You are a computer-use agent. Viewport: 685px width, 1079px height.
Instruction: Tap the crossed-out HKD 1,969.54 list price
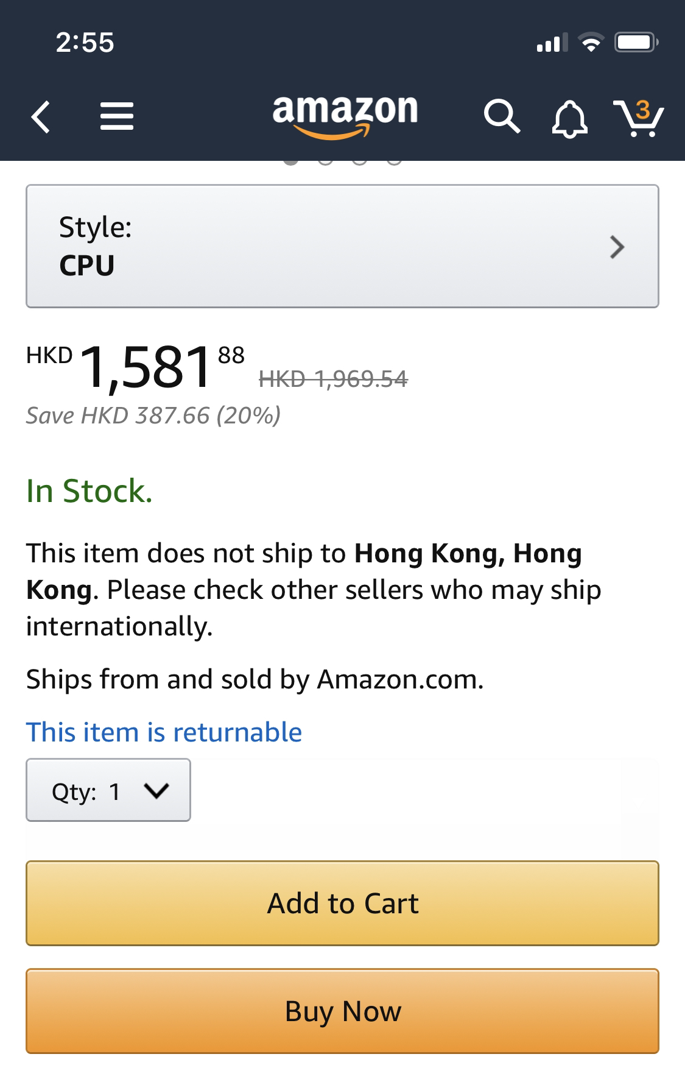(x=334, y=379)
